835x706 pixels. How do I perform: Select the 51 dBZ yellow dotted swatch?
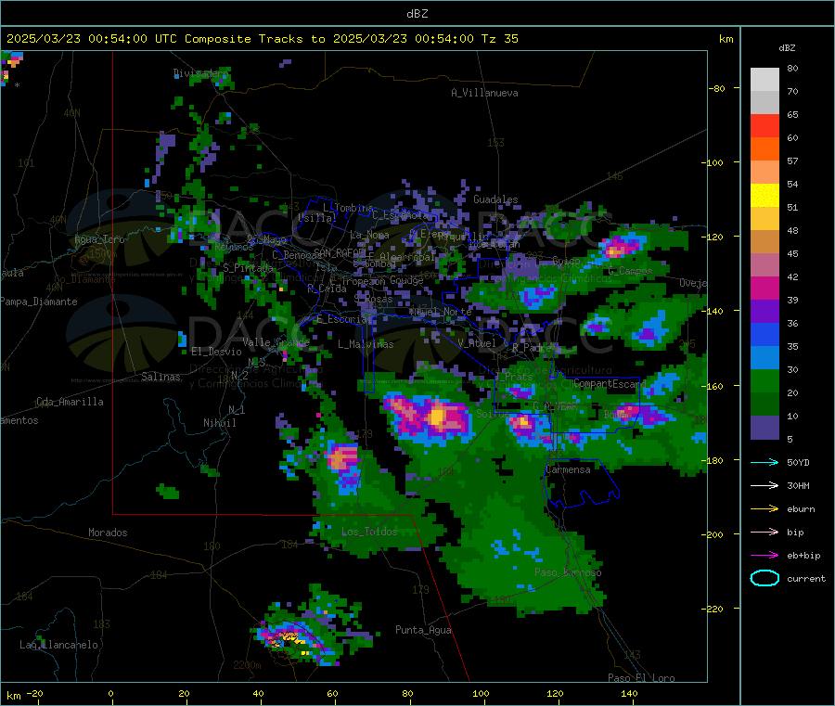764,196
